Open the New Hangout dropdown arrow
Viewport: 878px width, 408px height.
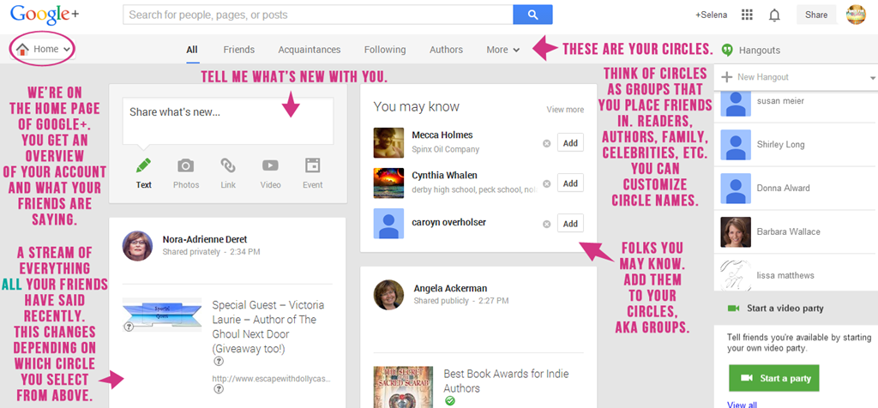(872, 78)
